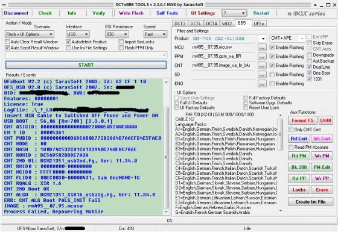The height and width of the screenshot is (232, 338).
Task: Click Create Ini File button
Action: 310,202
